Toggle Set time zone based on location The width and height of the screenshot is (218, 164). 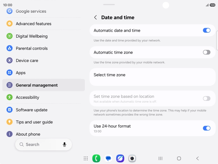coord(206,99)
